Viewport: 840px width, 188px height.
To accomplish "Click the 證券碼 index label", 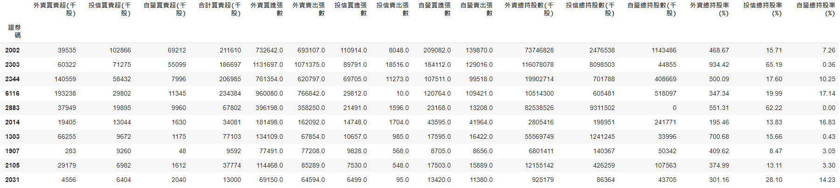I will coord(14,31).
